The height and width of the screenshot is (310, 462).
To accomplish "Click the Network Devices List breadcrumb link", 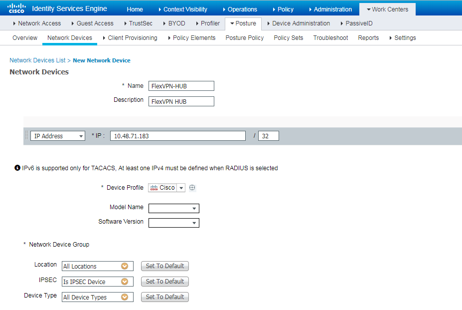I will coord(37,60).
